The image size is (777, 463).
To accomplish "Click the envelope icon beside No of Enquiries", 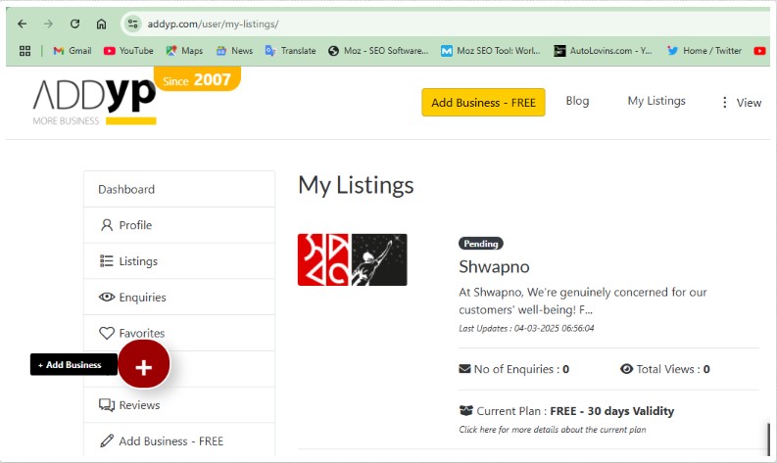I will (x=464, y=369).
